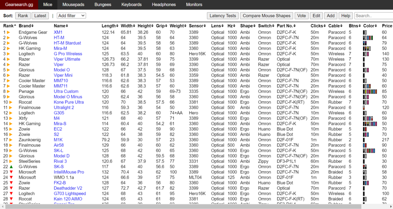Open the G703 Lightspeed link

[x=70, y=194]
